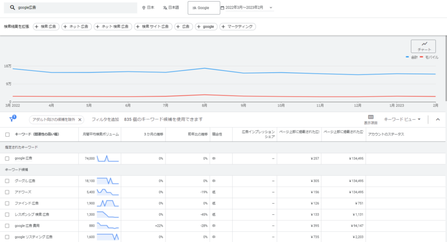Screen dimensions: 447x242
Task: Sort by アカウントのステータス column
Action: [386, 134]
